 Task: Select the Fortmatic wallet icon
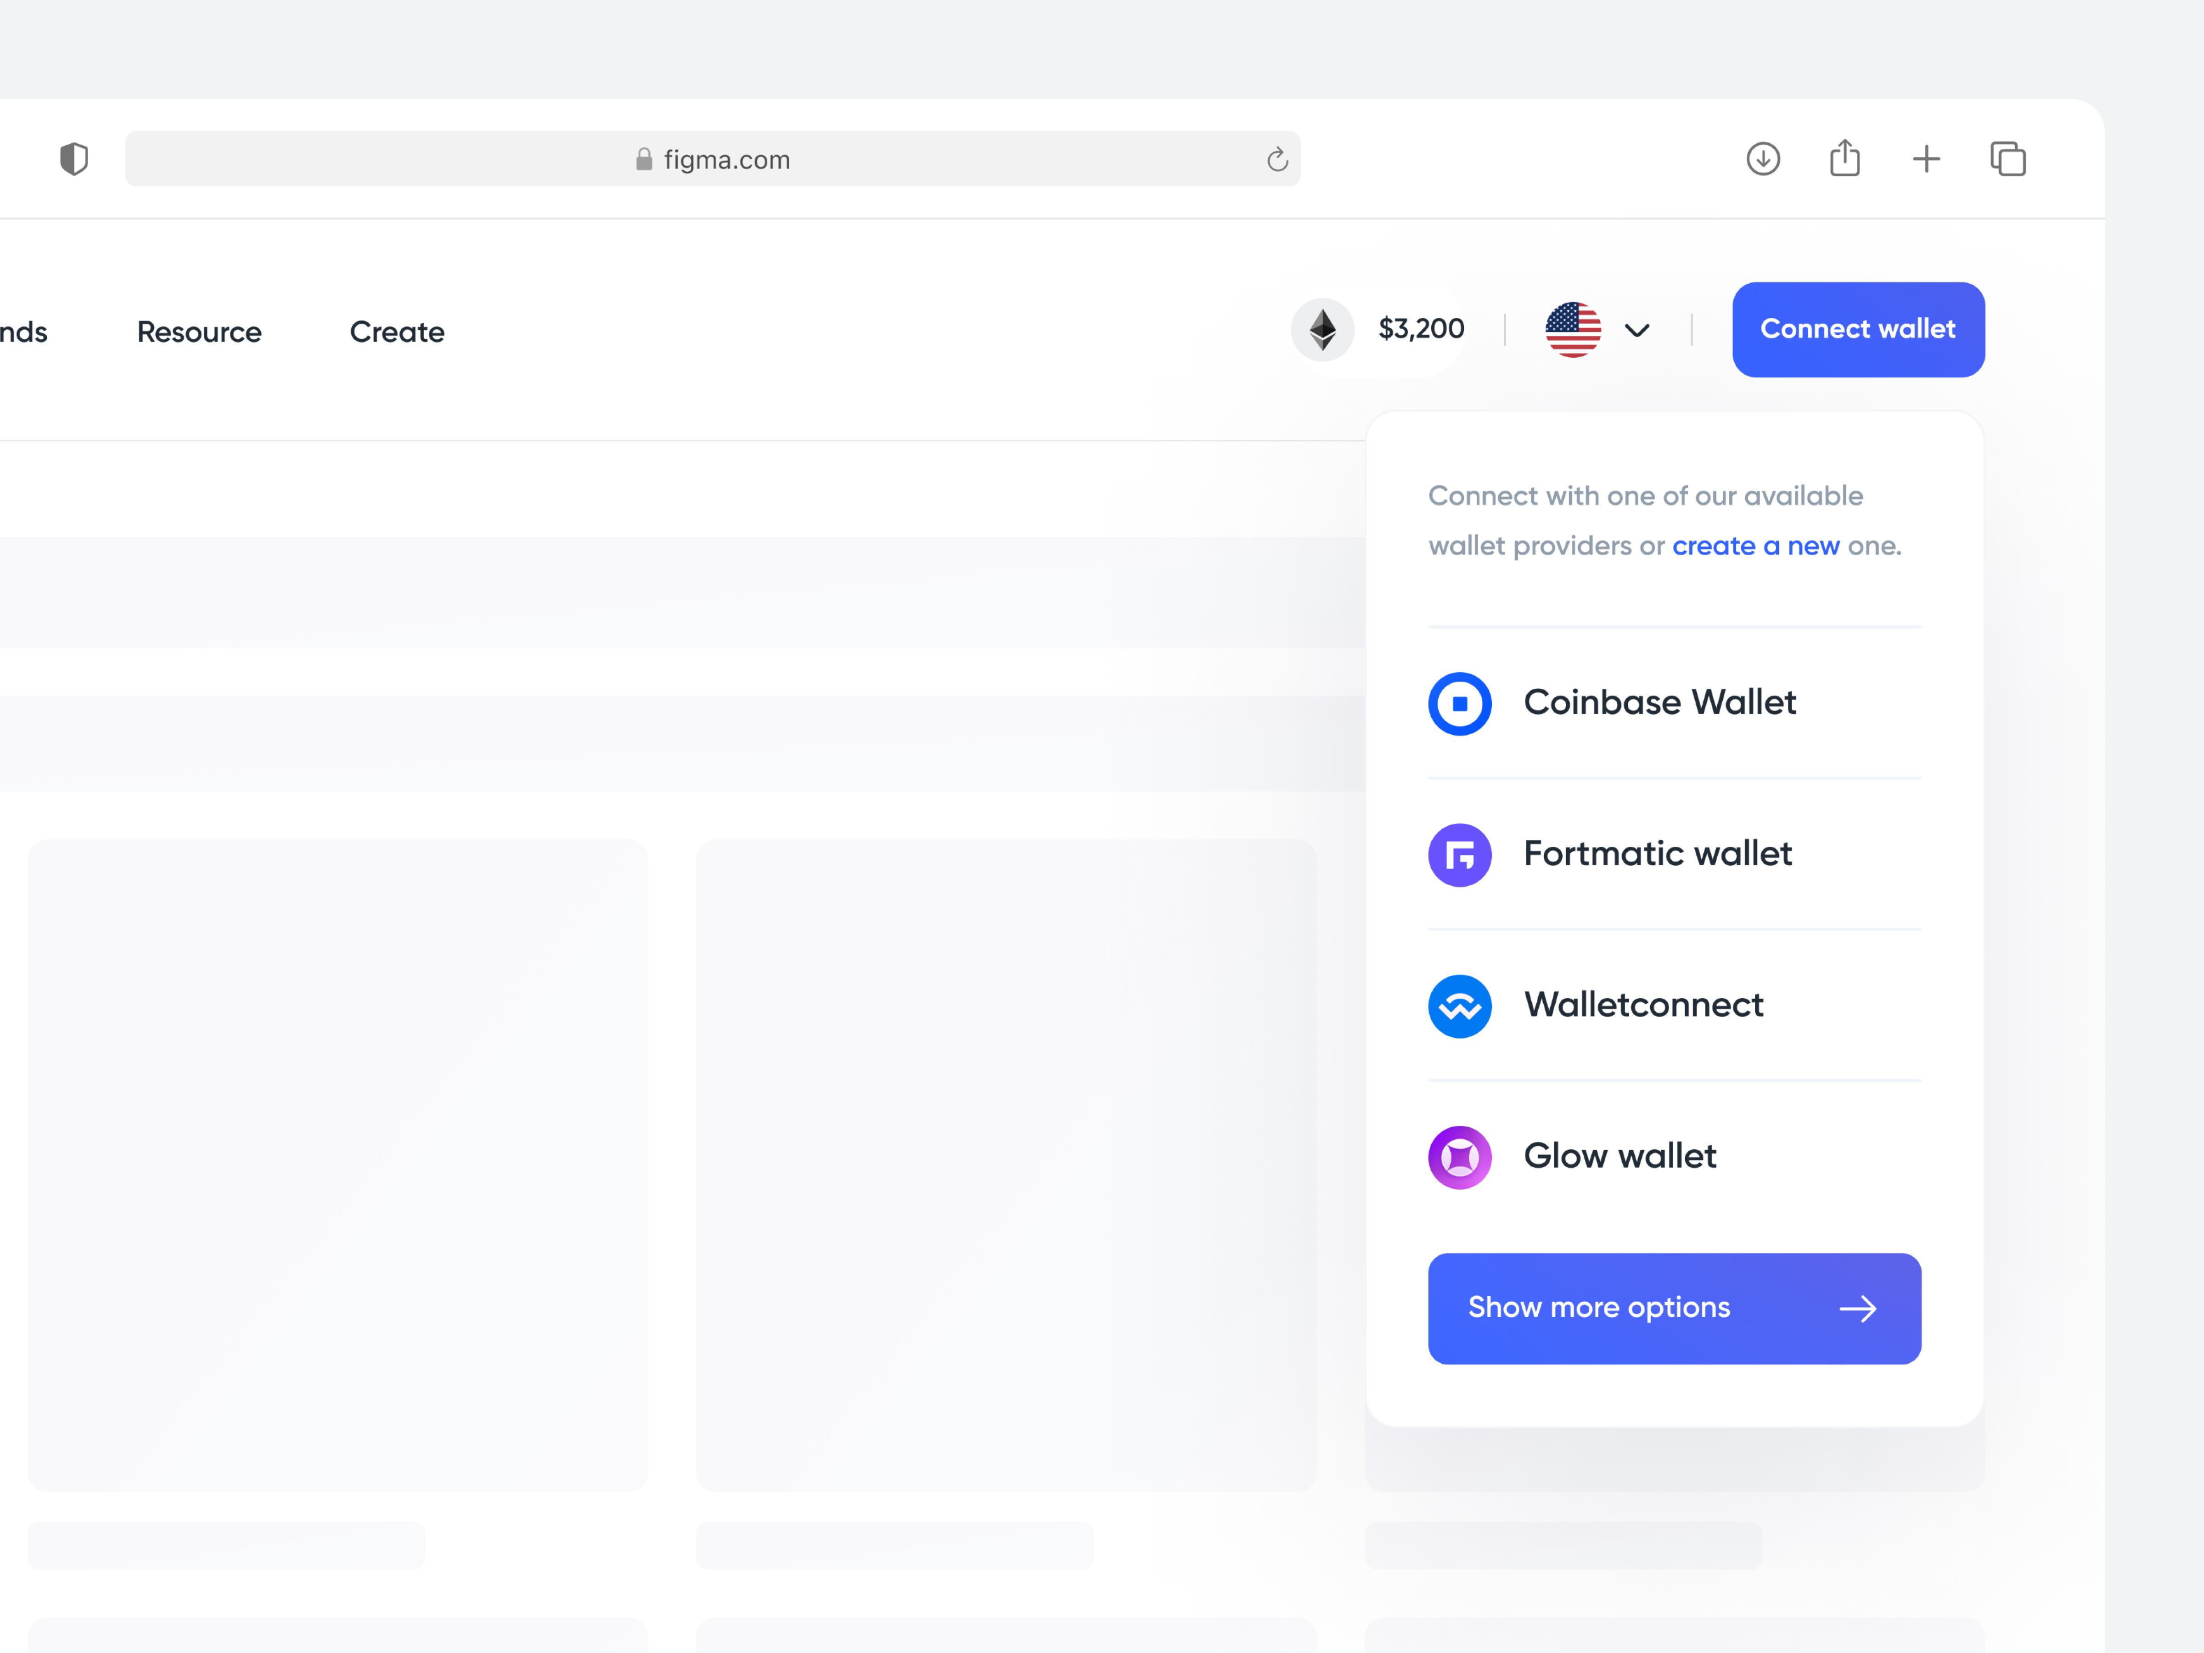tap(1460, 855)
